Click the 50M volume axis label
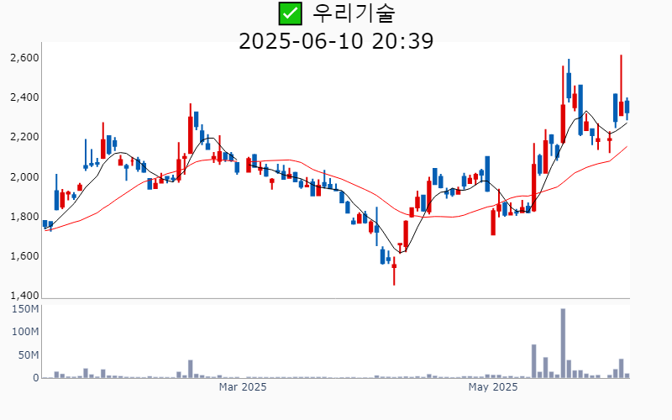Image resolution: width=672 pixels, height=420 pixels. [29, 355]
